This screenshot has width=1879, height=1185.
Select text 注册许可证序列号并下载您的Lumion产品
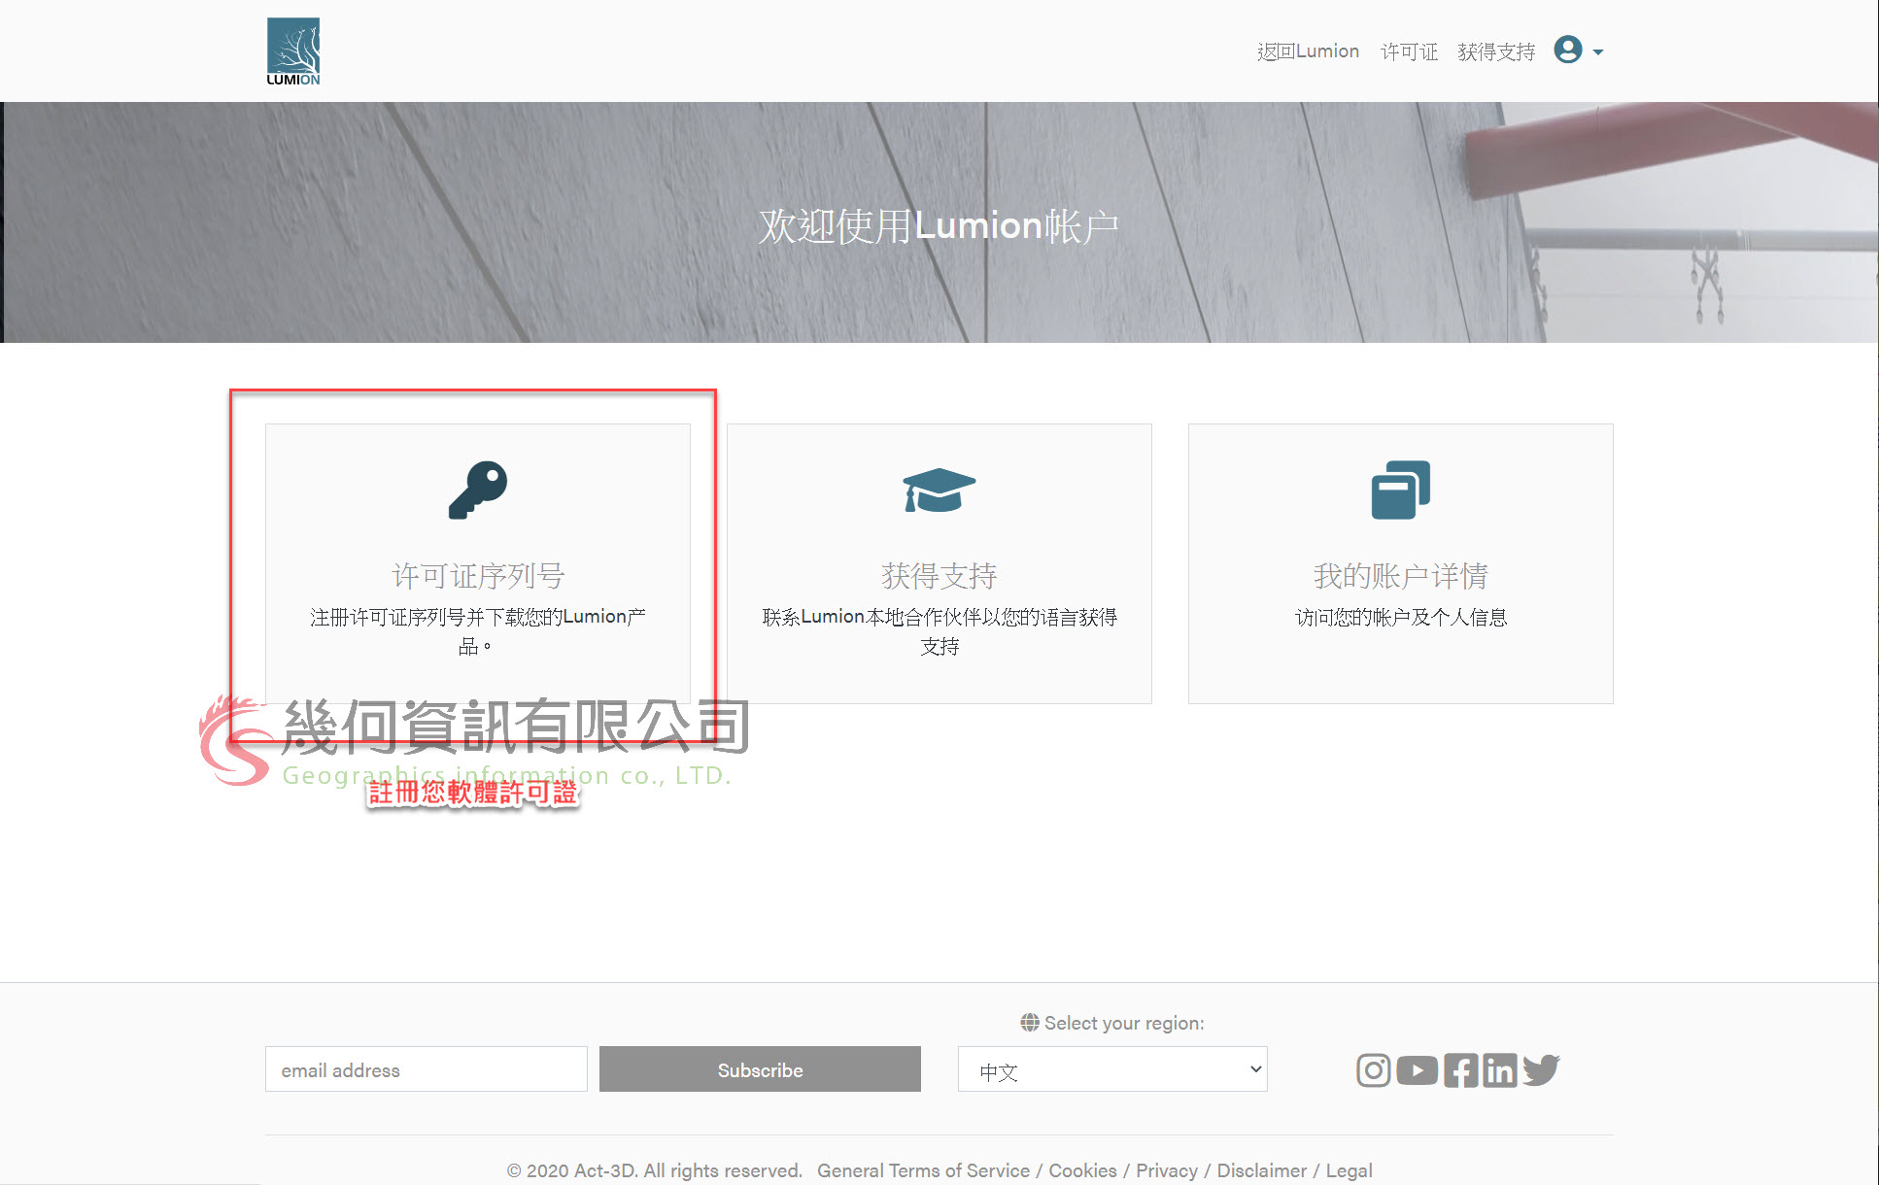478,631
